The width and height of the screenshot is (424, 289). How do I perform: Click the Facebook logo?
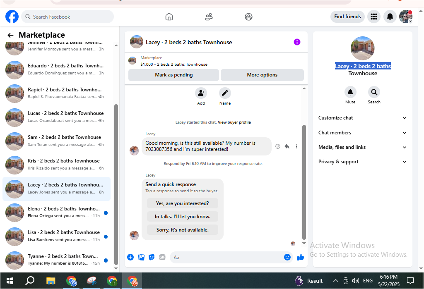12,17
